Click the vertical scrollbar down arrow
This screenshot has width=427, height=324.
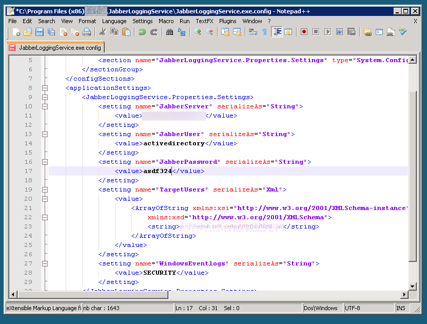click(413, 287)
